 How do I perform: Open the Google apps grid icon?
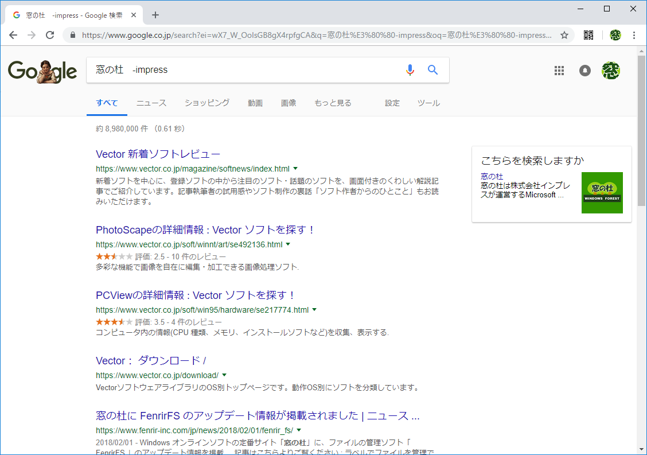[x=559, y=70]
